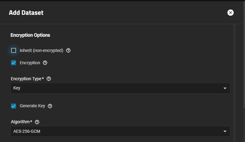Open help for Inherit (non-encrypted)
The height and width of the screenshot is (142, 245).
point(68,50)
